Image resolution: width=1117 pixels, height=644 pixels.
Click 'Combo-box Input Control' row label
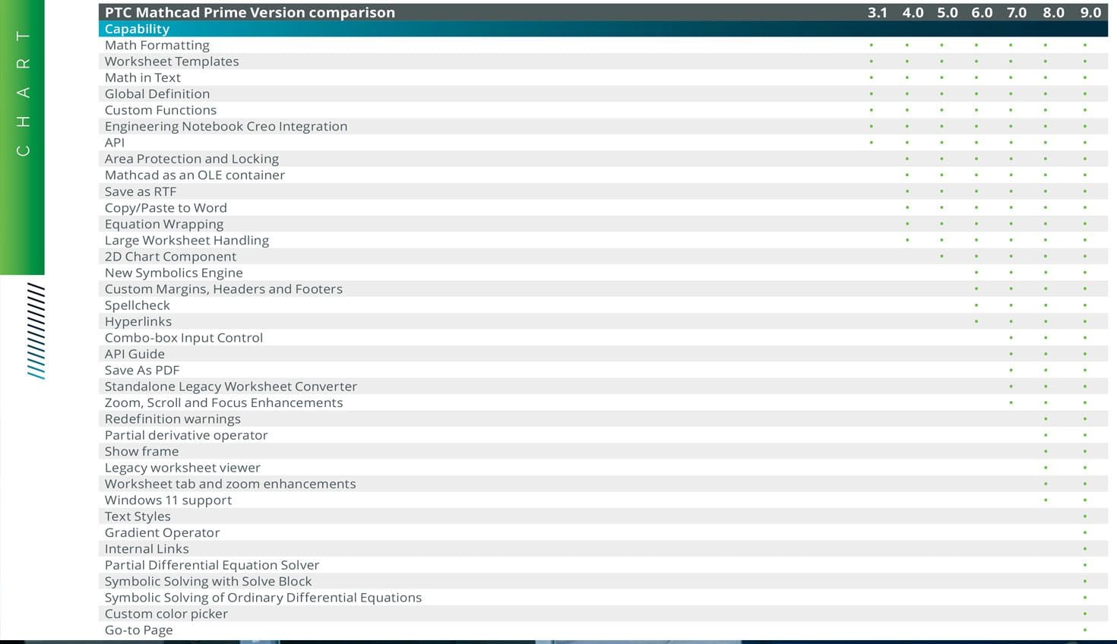(184, 338)
